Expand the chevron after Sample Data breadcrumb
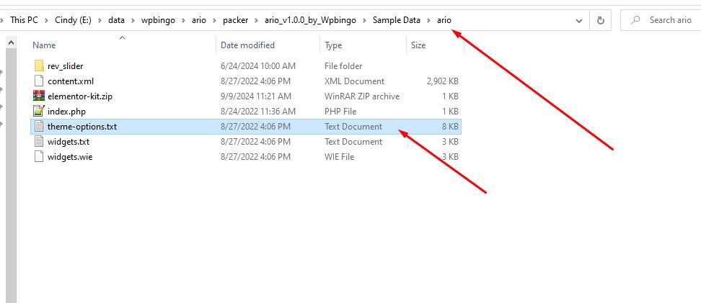701x303 pixels. tap(429, 20)
